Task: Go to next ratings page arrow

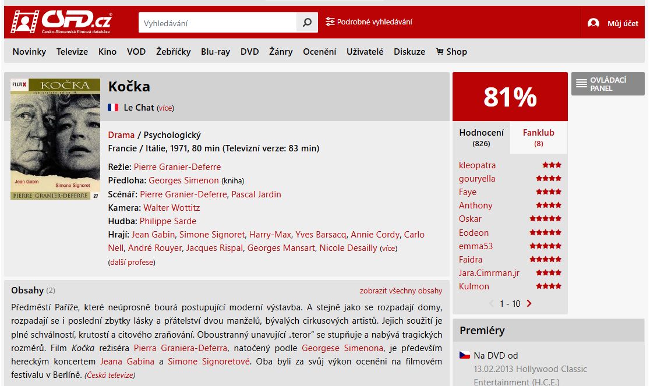Action: [529, 303]
